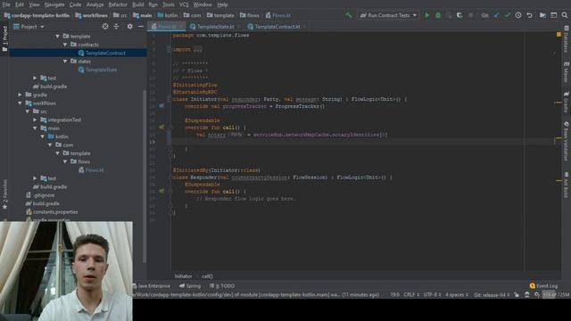Open the Build menu
Image resolution: width=571 pixels, height=321 pixels.
tap(137, 4)
